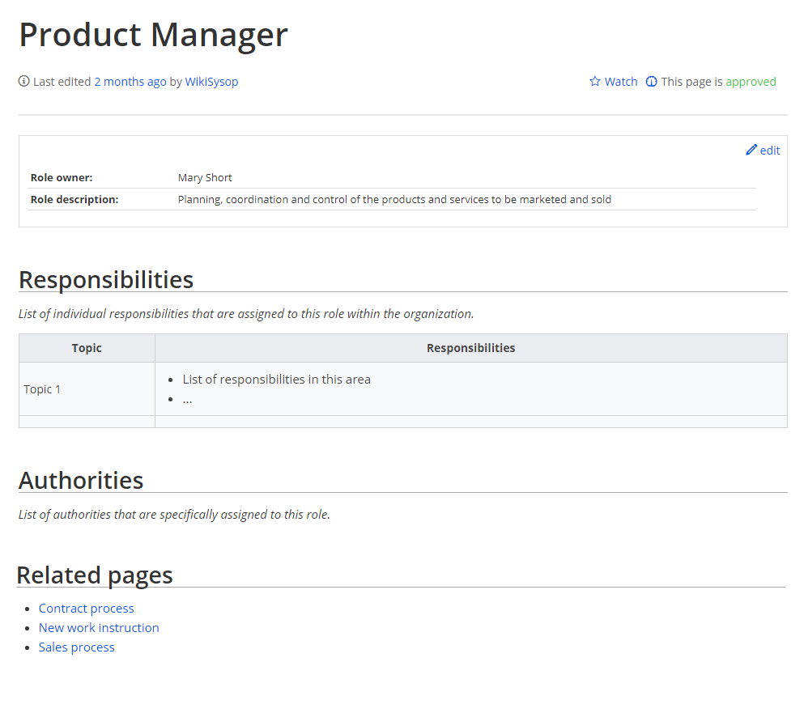Click the role owner name 'Mary Short'
Image resolution: width=804 pixels, height=713 pixels.
(205, 177)
